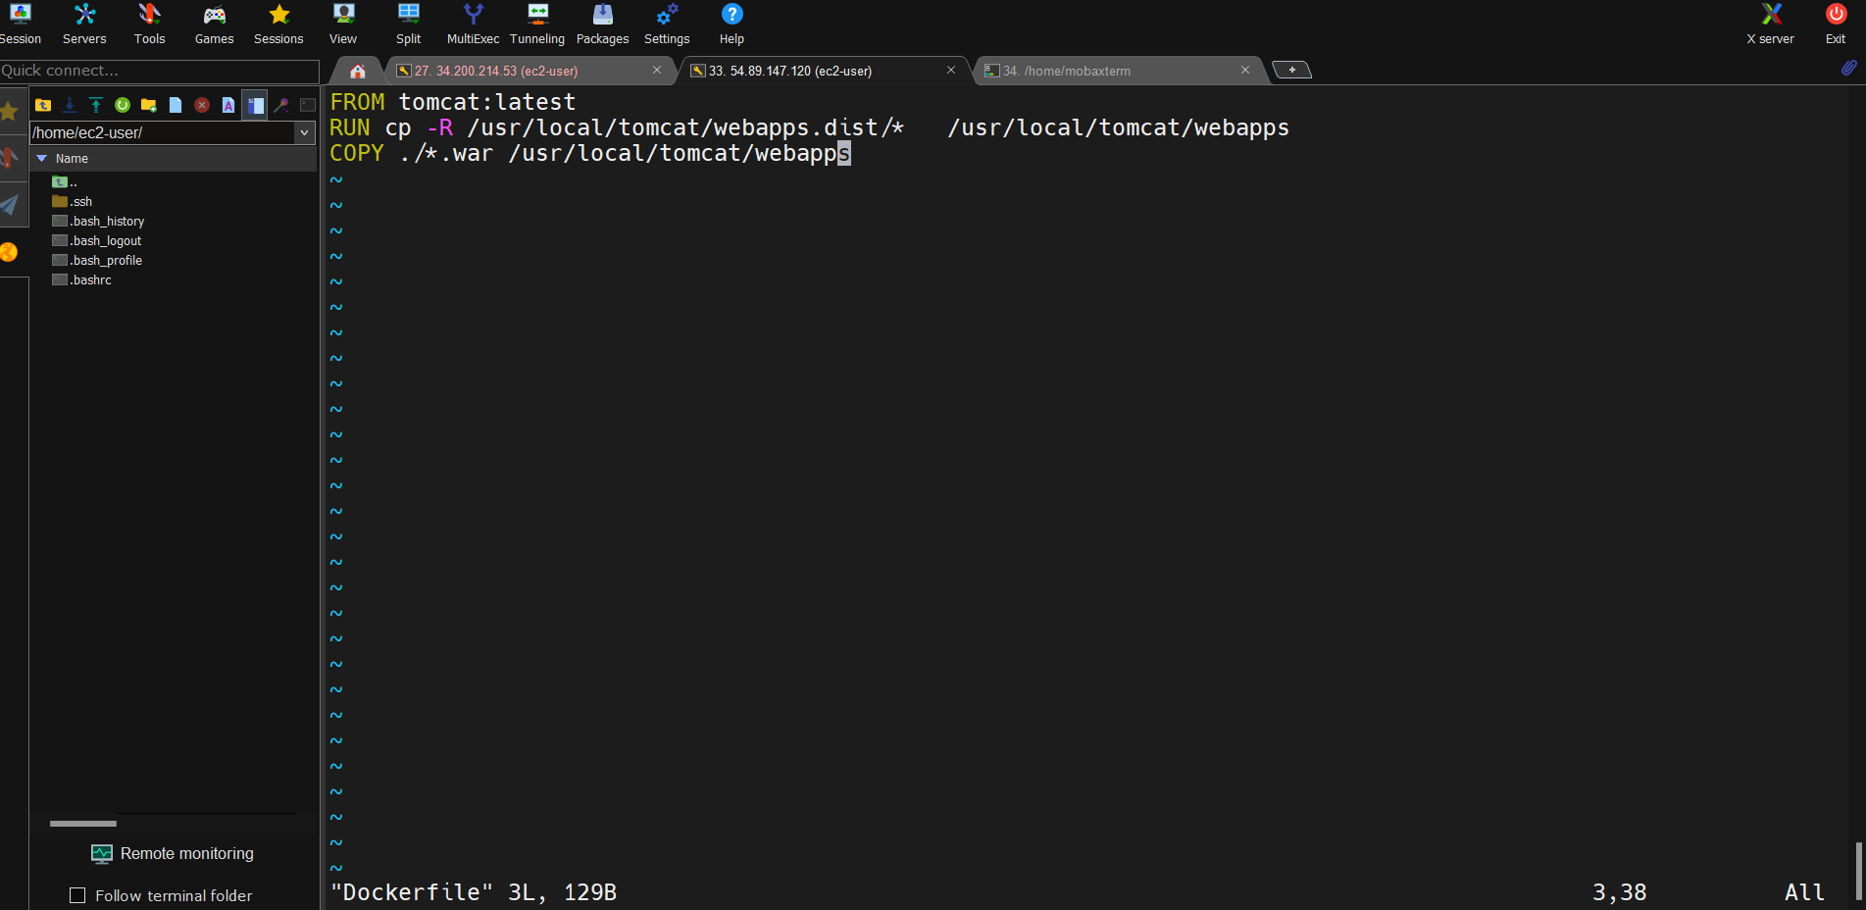Download selected files from remote server
The height and width of the screenshot is (910, 1866).
point(69,105)
